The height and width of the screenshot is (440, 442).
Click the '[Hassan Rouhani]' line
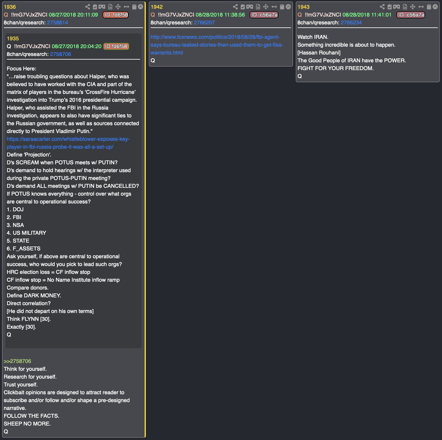tap(319, 53)
